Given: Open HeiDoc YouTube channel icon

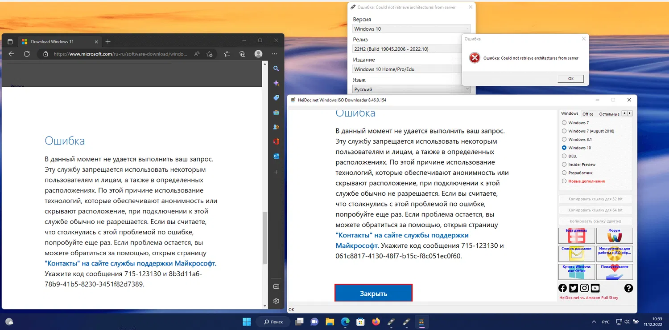Looking at the screenshot, I should click(x=595, y=288).
